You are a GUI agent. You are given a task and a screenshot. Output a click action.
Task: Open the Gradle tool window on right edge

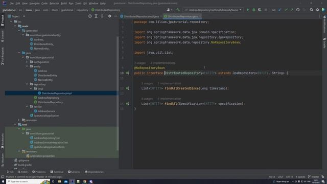(324, 43)
